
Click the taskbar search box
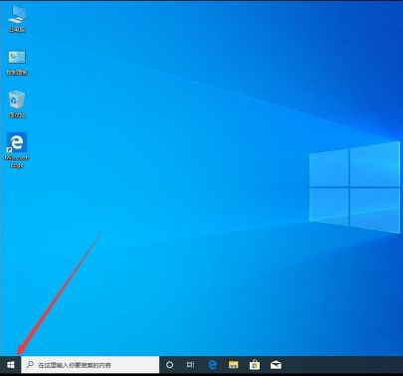coord(91,365)
